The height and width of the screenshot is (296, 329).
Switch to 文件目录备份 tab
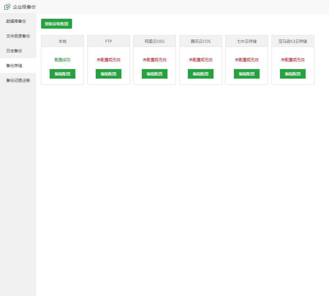pyautogui.click(x=18, y=36)
